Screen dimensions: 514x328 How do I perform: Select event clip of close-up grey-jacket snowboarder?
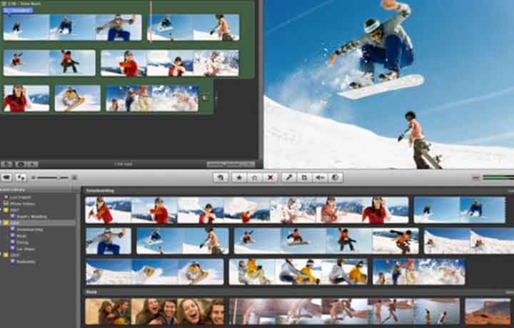point(109,241)
